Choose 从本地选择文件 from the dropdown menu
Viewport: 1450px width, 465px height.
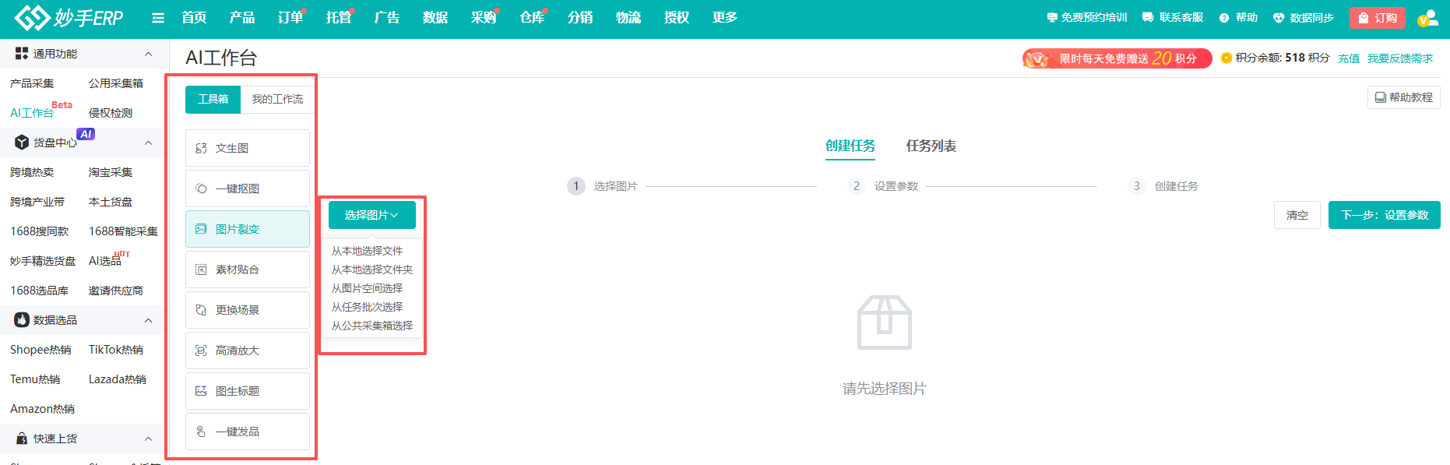(x=367, y=251)
